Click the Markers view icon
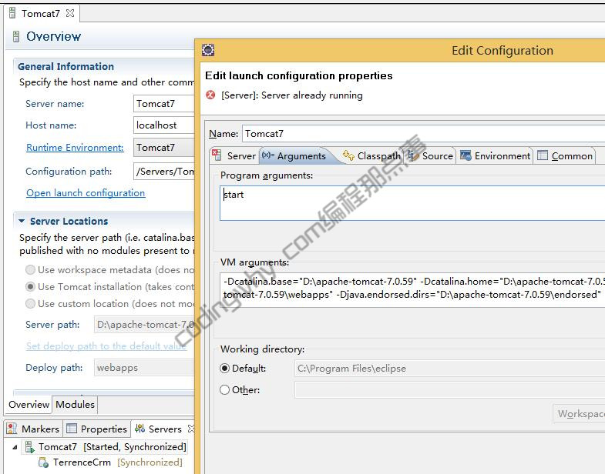This screenshot has width=605, height=474. 12,429
